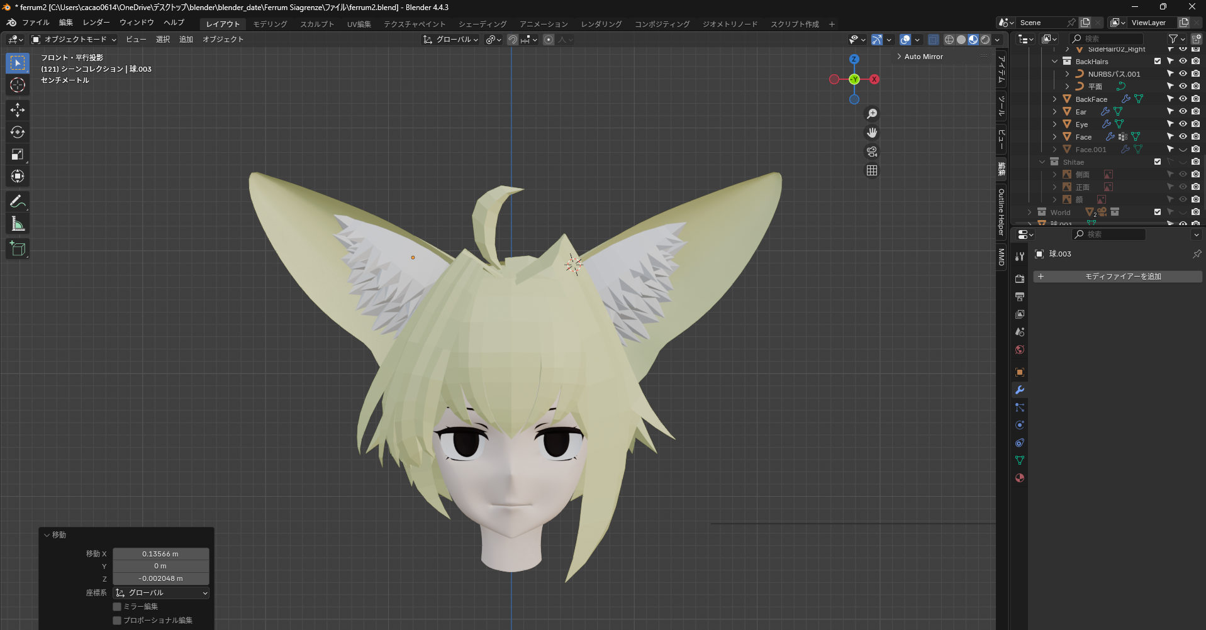The height and width of the screenshot is (630, 1206).
Task: Enable the ミラー編集 checkbox
Action: pyautogui.click(x=117, y=607)
